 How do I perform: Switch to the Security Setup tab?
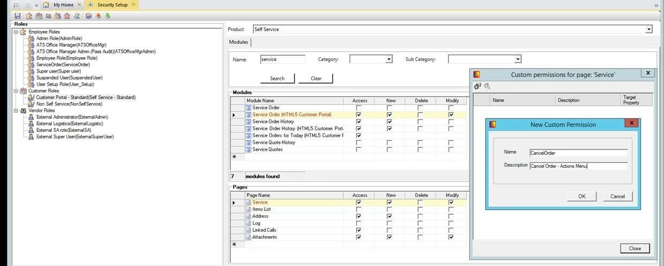click(x=112, y=5)
